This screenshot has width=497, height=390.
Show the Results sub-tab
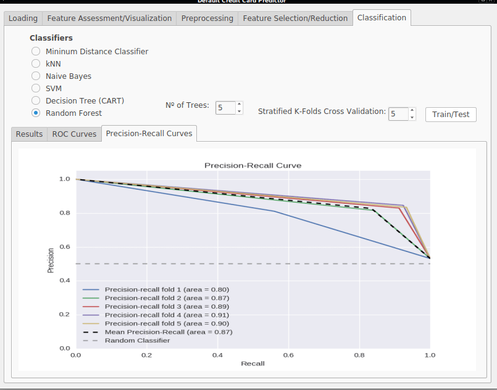coord(29,134)
